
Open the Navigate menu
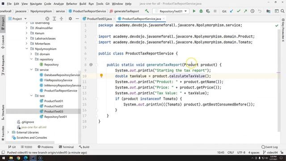[x=36, y=4]
